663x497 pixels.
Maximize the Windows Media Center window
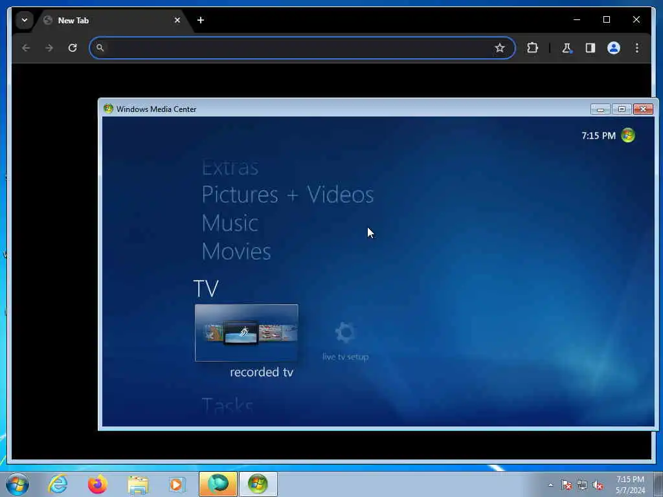tap(622, 109)
